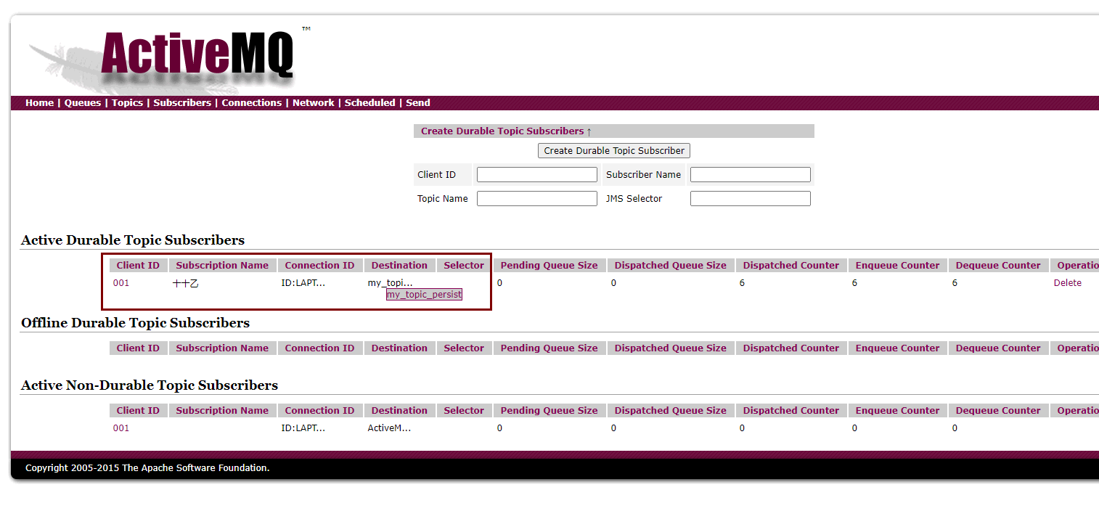The image size is (1099, 511).
Task: Click Enqueue Counter header in Active Non-Durable table
Action: 897,411
